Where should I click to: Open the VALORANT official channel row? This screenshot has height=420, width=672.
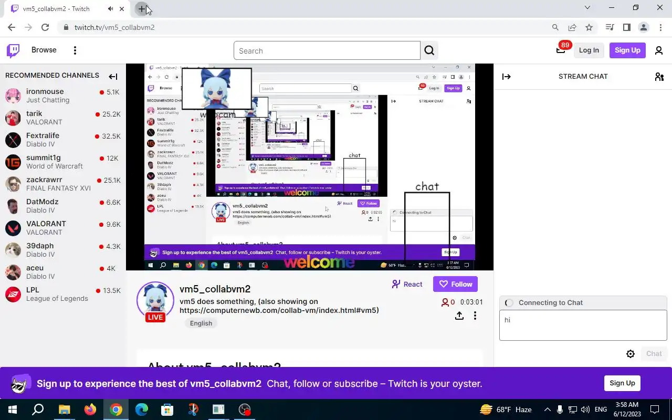pos(63,228)
